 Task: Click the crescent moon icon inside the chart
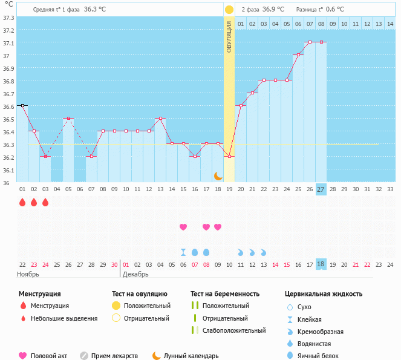218,176
